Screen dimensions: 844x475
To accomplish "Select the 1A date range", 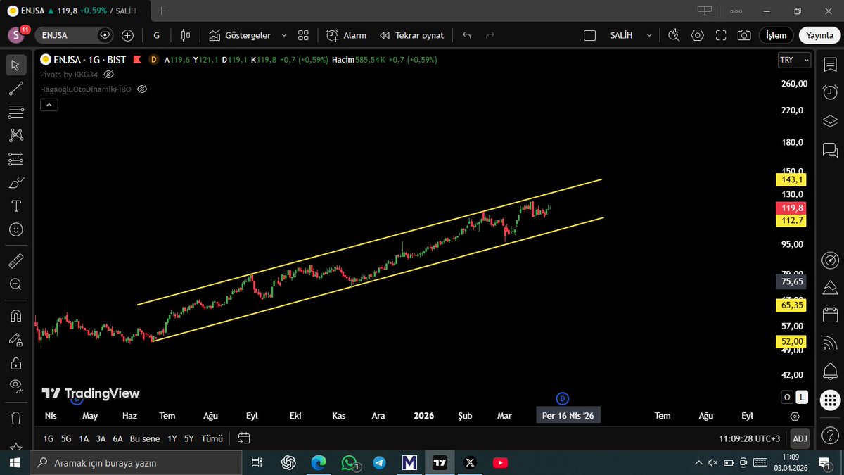I will [84, 438].
